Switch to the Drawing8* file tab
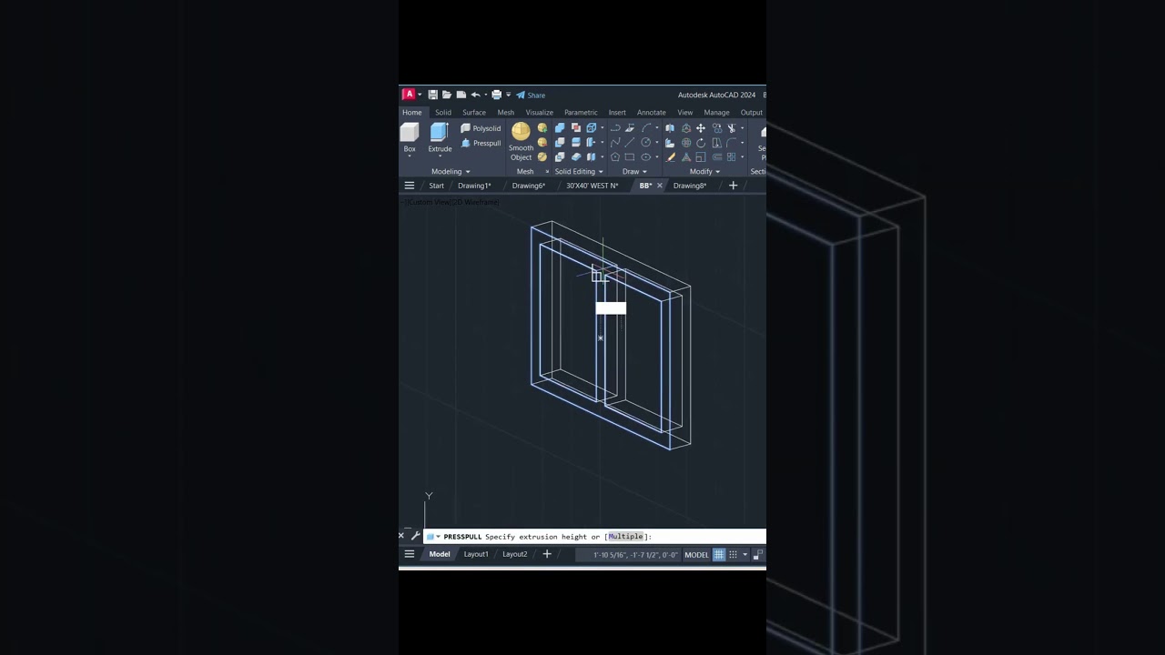1165x655 pixels. (690, 186)
